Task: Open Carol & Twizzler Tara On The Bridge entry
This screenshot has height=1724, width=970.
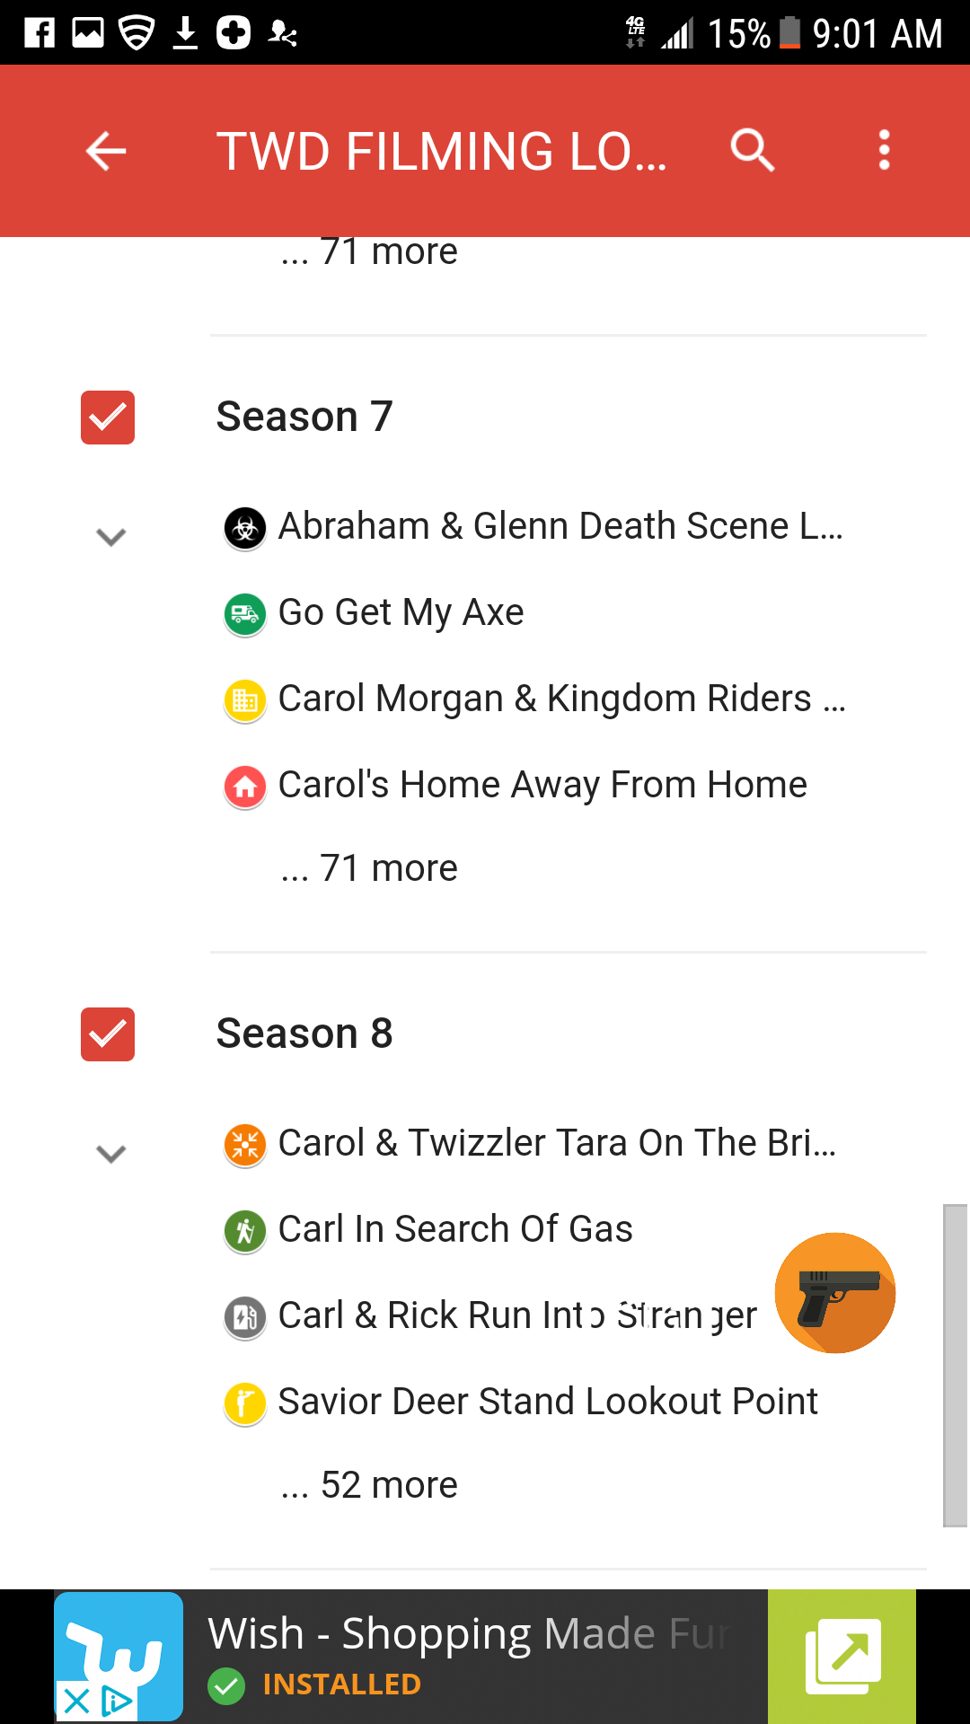Action: tap(557, 1143)
